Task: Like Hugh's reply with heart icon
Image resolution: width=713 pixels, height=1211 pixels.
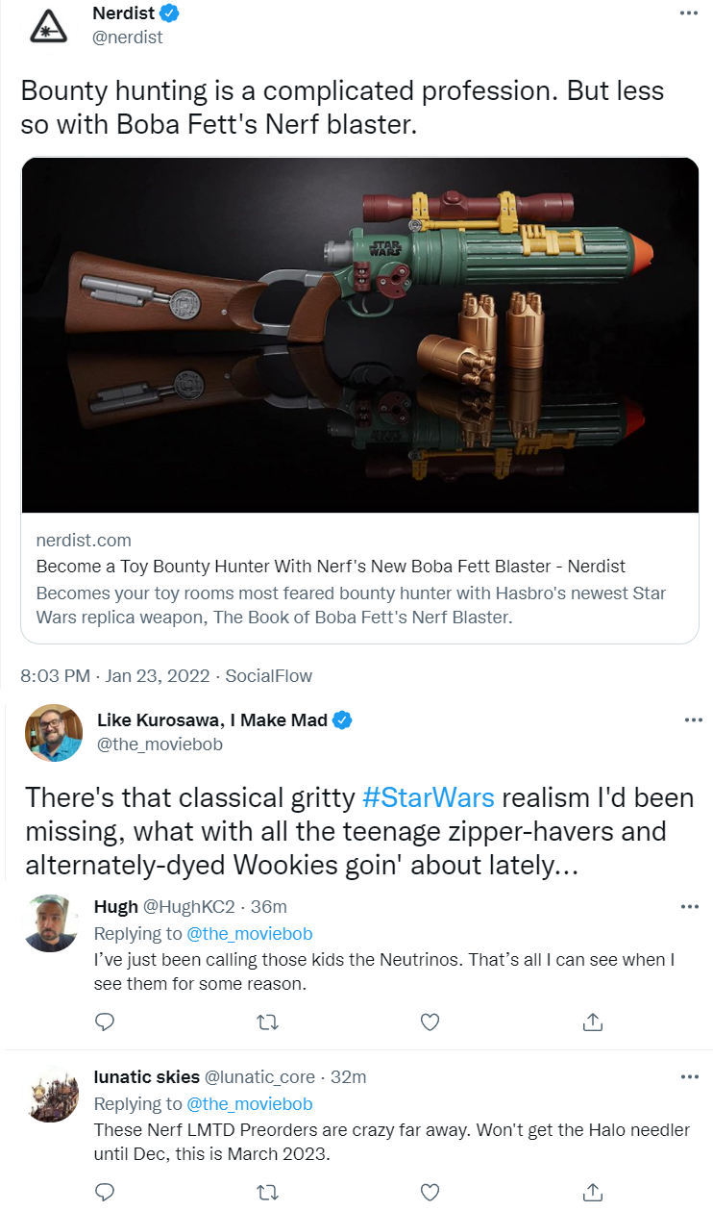Action: tap(431, 1022)
